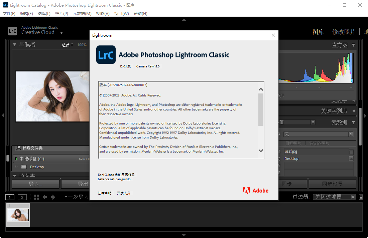Image resolution: width=368 pixels, height=238 pixels.
Task: Collapse the 元数据 panel
Action: click(x=353, y=123)
